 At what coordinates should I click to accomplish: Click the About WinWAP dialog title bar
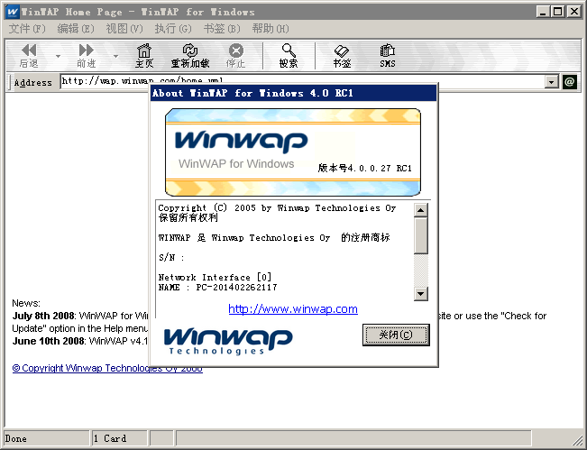point(294,93)
